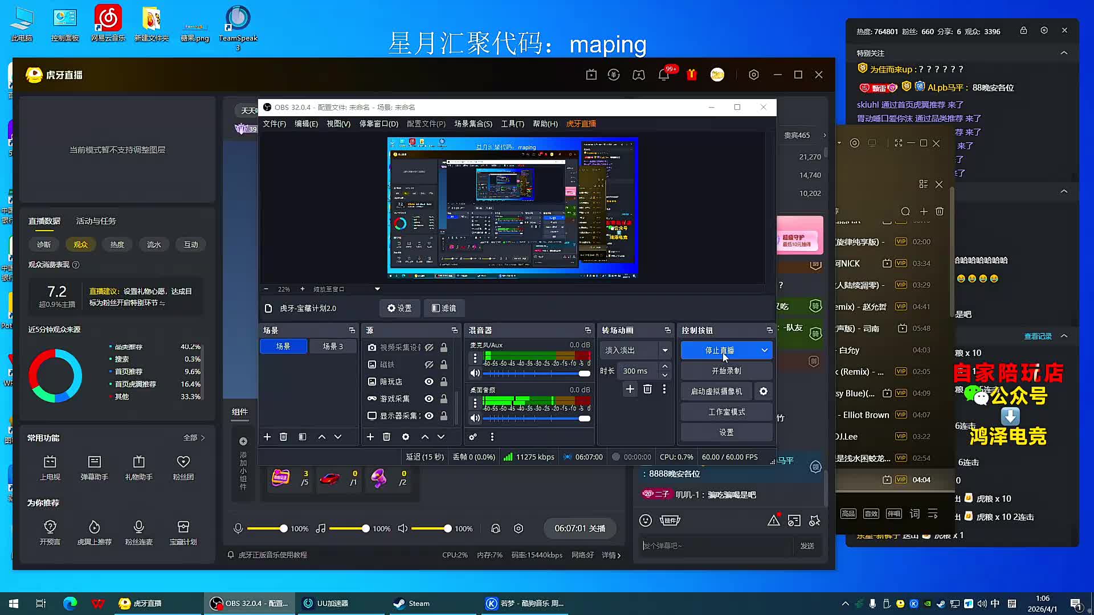Click the 开始录制 button
The width and height of the screenshot is (1094, 615).
[x=726, y=371]
